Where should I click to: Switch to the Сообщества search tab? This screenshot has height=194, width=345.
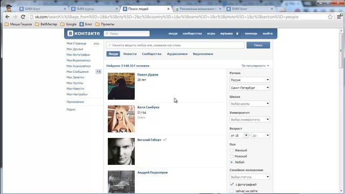point(151,54)
